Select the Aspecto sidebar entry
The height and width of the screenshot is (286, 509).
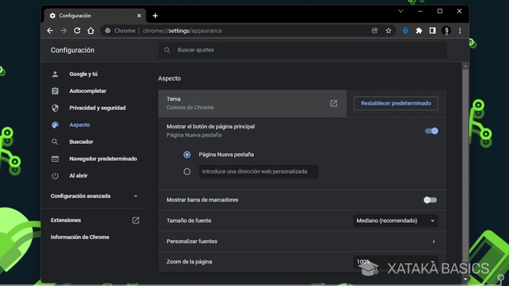click(80, 125)
